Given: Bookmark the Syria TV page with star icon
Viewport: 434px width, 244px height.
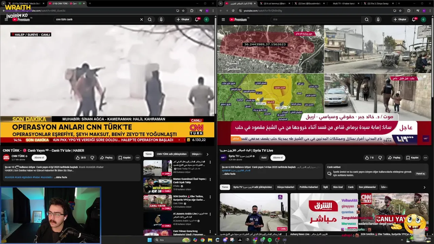Looking at the screenshot, I should pyautogui.click(x=400, y=11).
